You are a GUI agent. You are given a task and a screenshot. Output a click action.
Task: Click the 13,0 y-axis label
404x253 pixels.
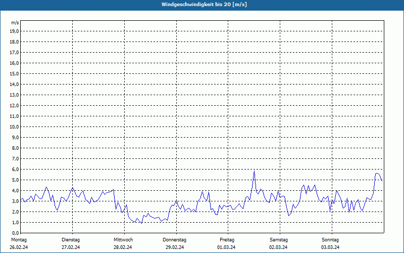coord(14,95)
